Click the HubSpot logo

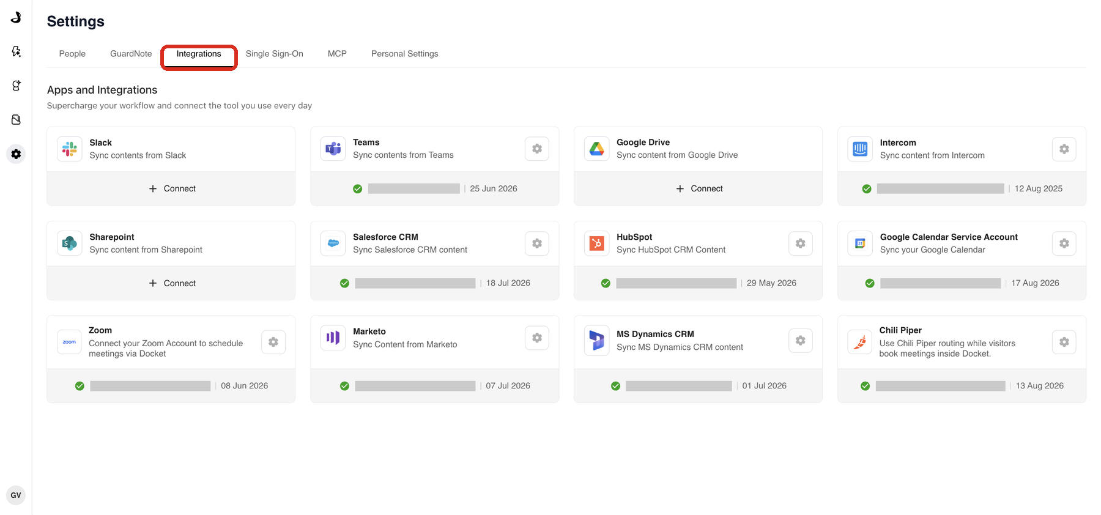(x=597, y=243)
